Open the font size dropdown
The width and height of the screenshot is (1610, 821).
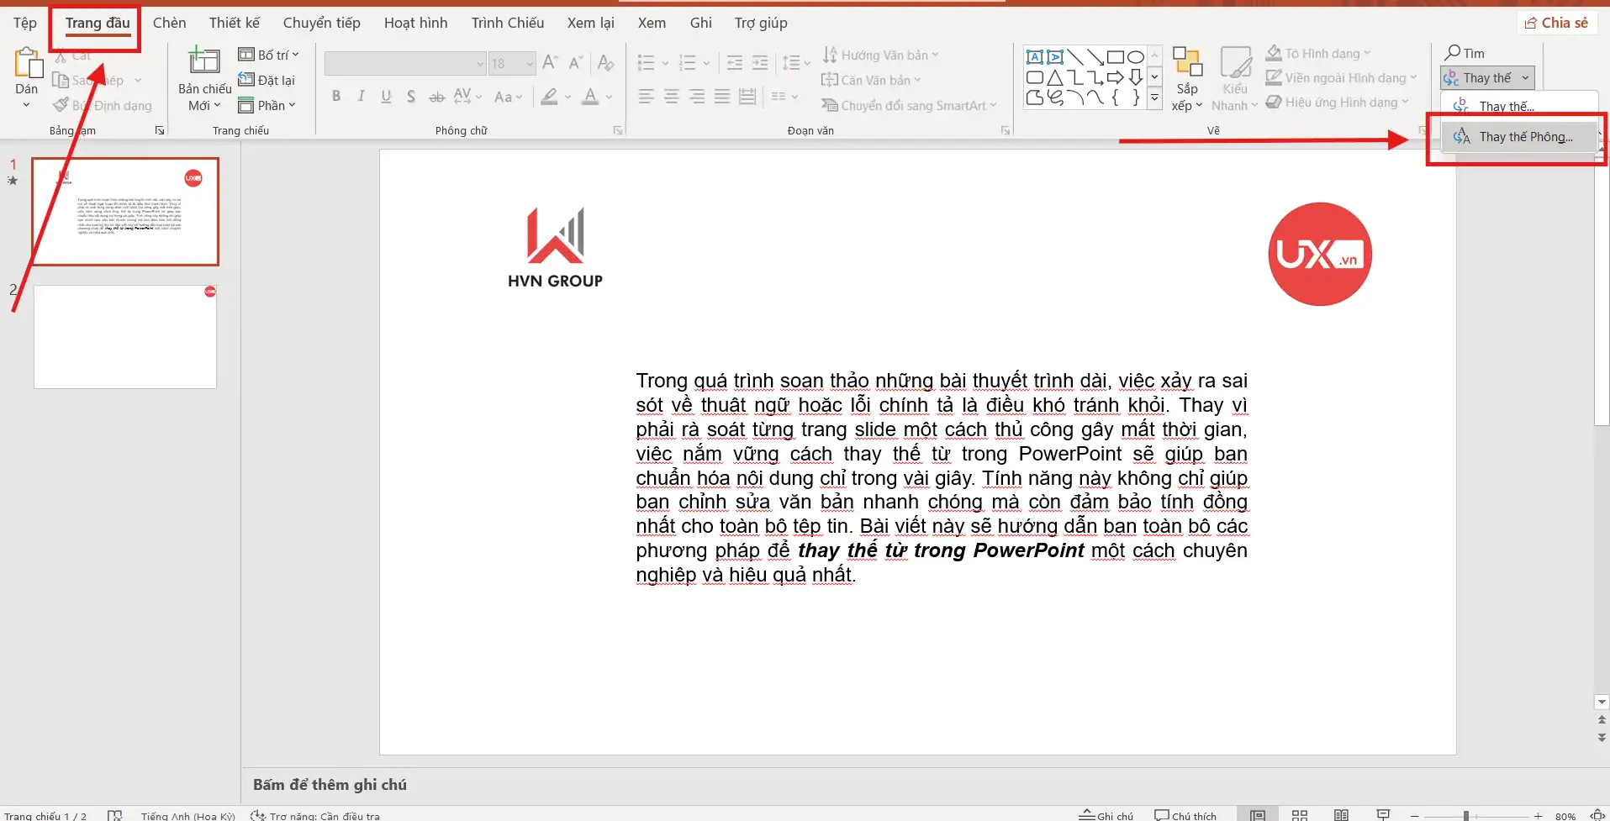(x=530, y=63)
